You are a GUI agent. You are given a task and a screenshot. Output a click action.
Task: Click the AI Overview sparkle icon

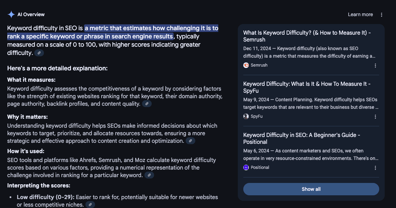point(11,14)
